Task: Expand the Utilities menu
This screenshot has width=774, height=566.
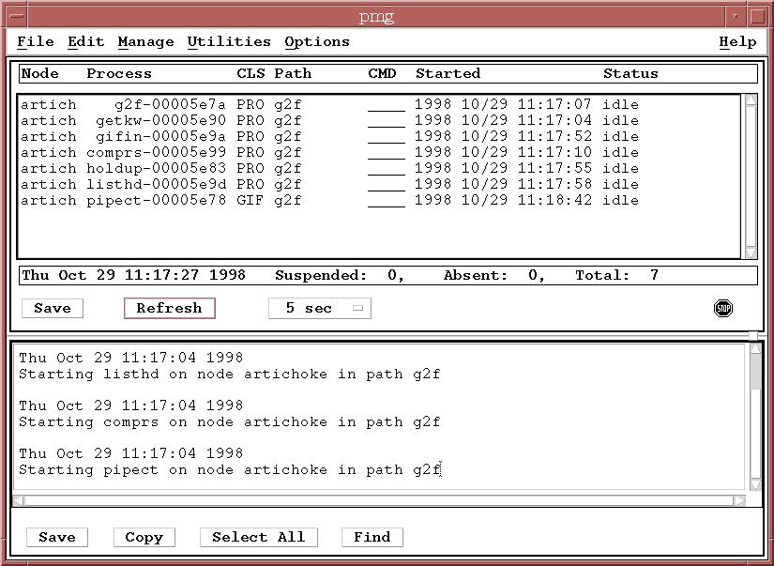Action: click(229, 41)
